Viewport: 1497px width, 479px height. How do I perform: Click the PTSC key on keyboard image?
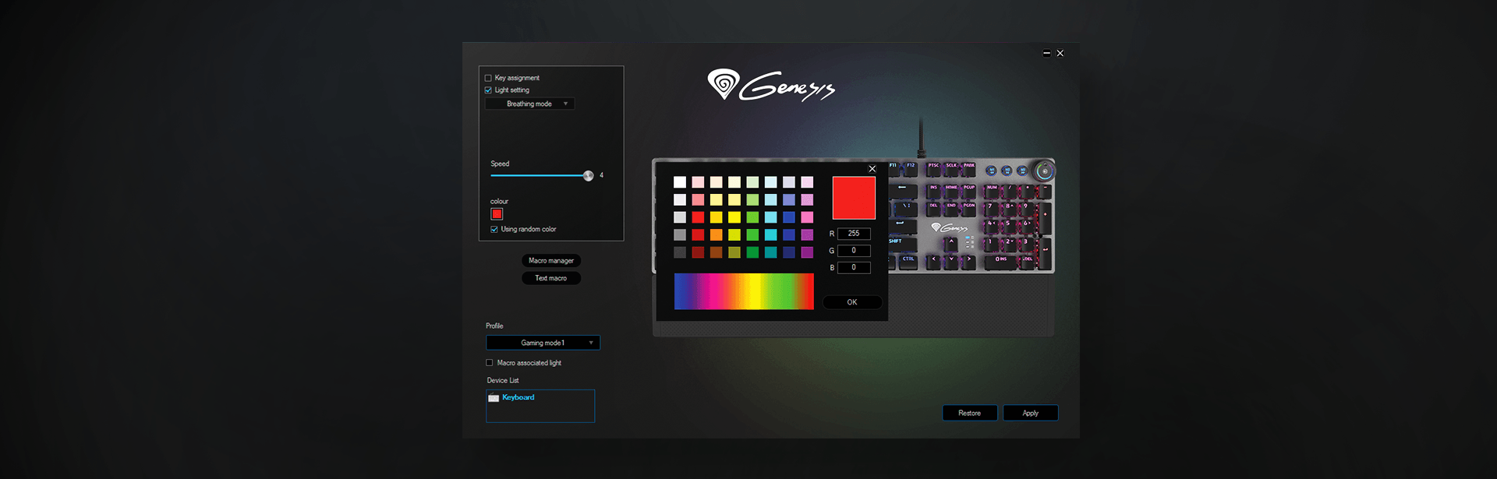933,167
